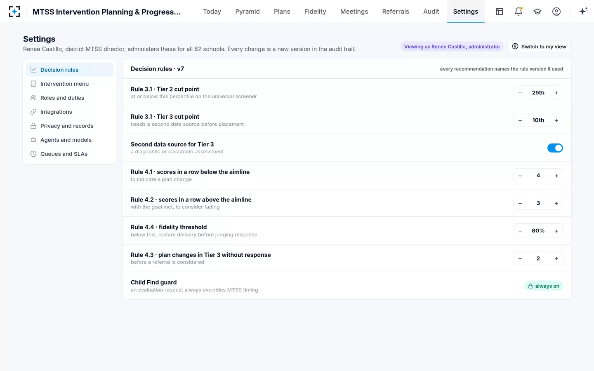Open the AI sparkle assistant icon
The height and width of the screenshot is (371, 594).
point(583,12)
